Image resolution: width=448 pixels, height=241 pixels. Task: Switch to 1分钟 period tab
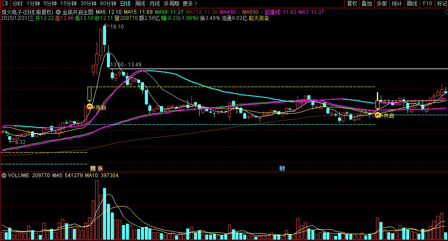click(33, 4)
